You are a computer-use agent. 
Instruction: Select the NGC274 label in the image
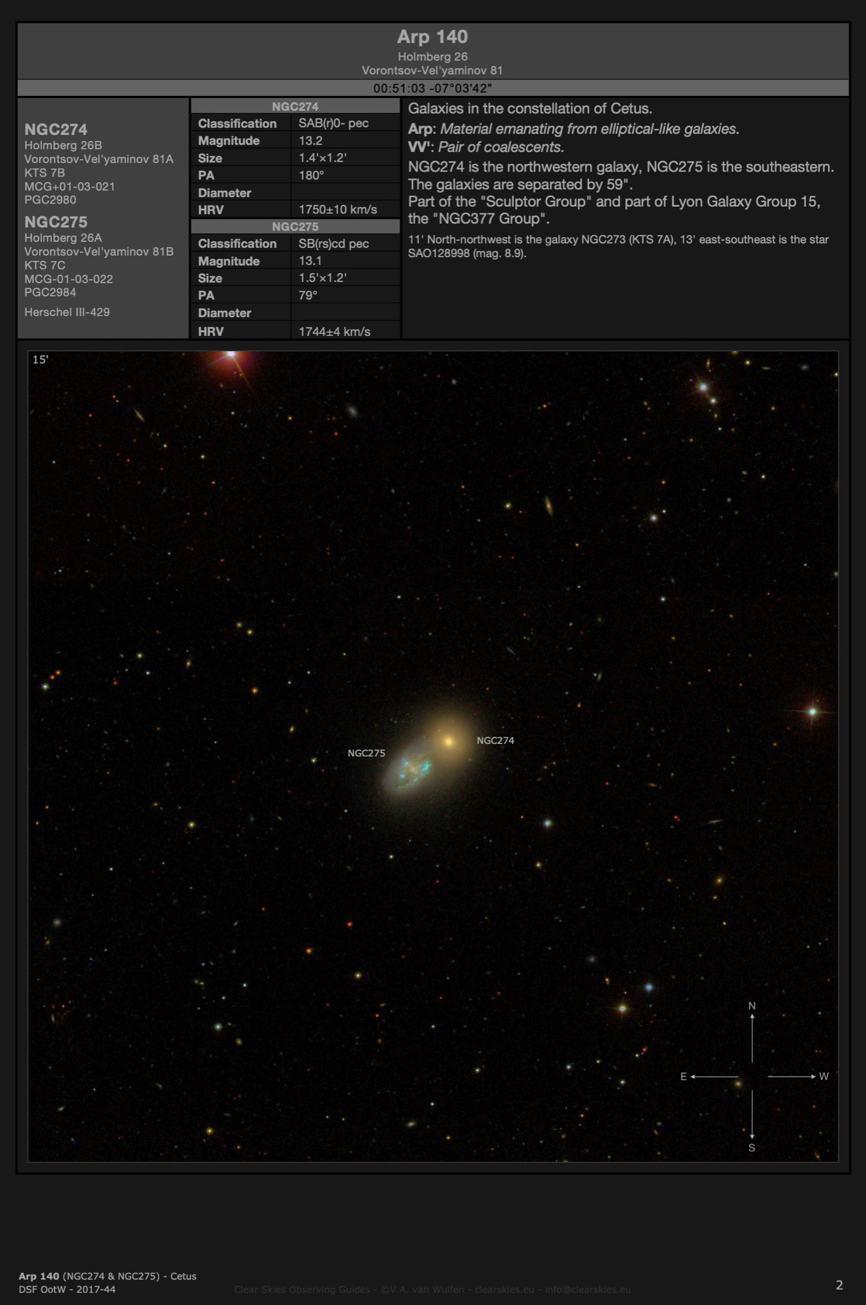pyautogui.click(x=495, y=741)
